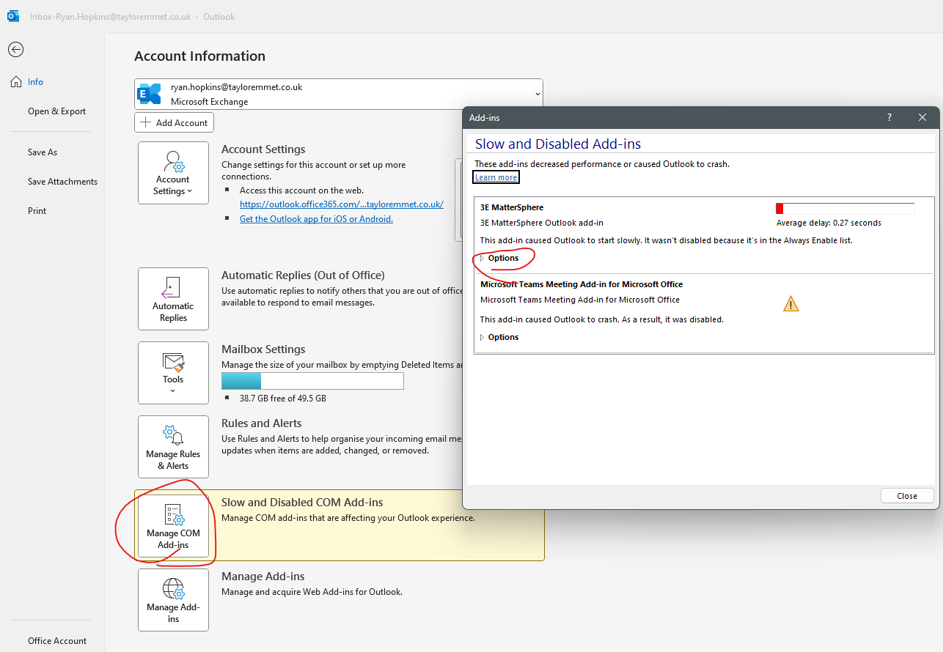Open the Manage Add-ins web add-ins button
The image size is (943, 652).
173,600
